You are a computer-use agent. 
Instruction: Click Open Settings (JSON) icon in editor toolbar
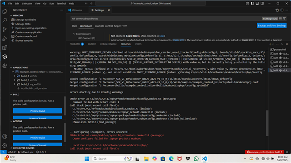[x=277, y=10]
